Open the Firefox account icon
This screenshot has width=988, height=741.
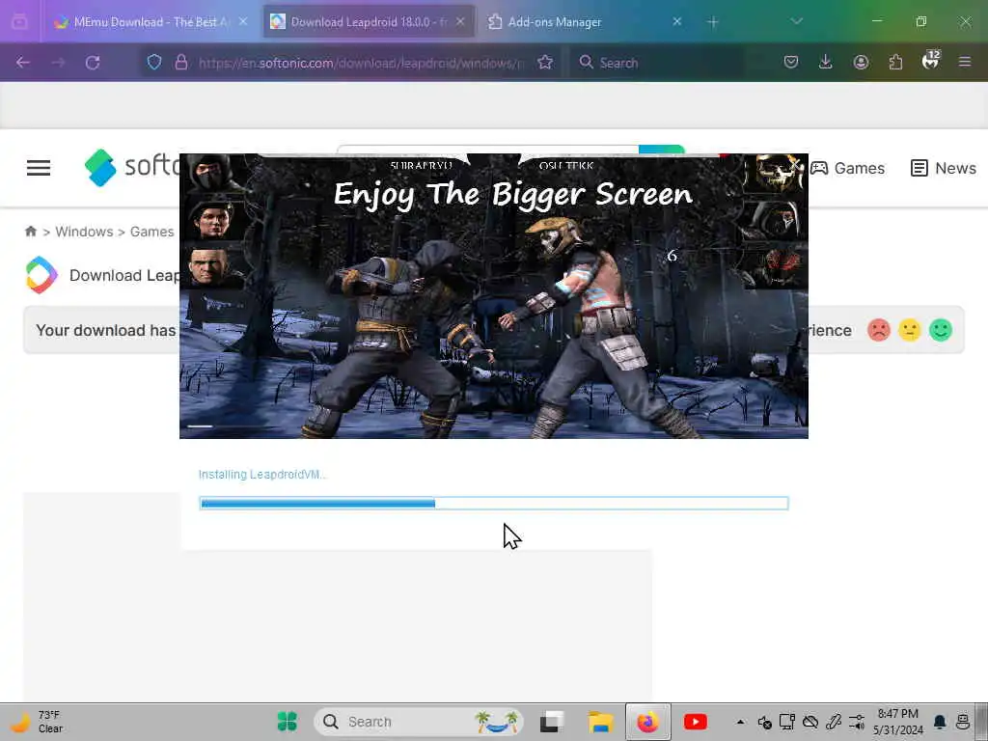click(861, 62)
